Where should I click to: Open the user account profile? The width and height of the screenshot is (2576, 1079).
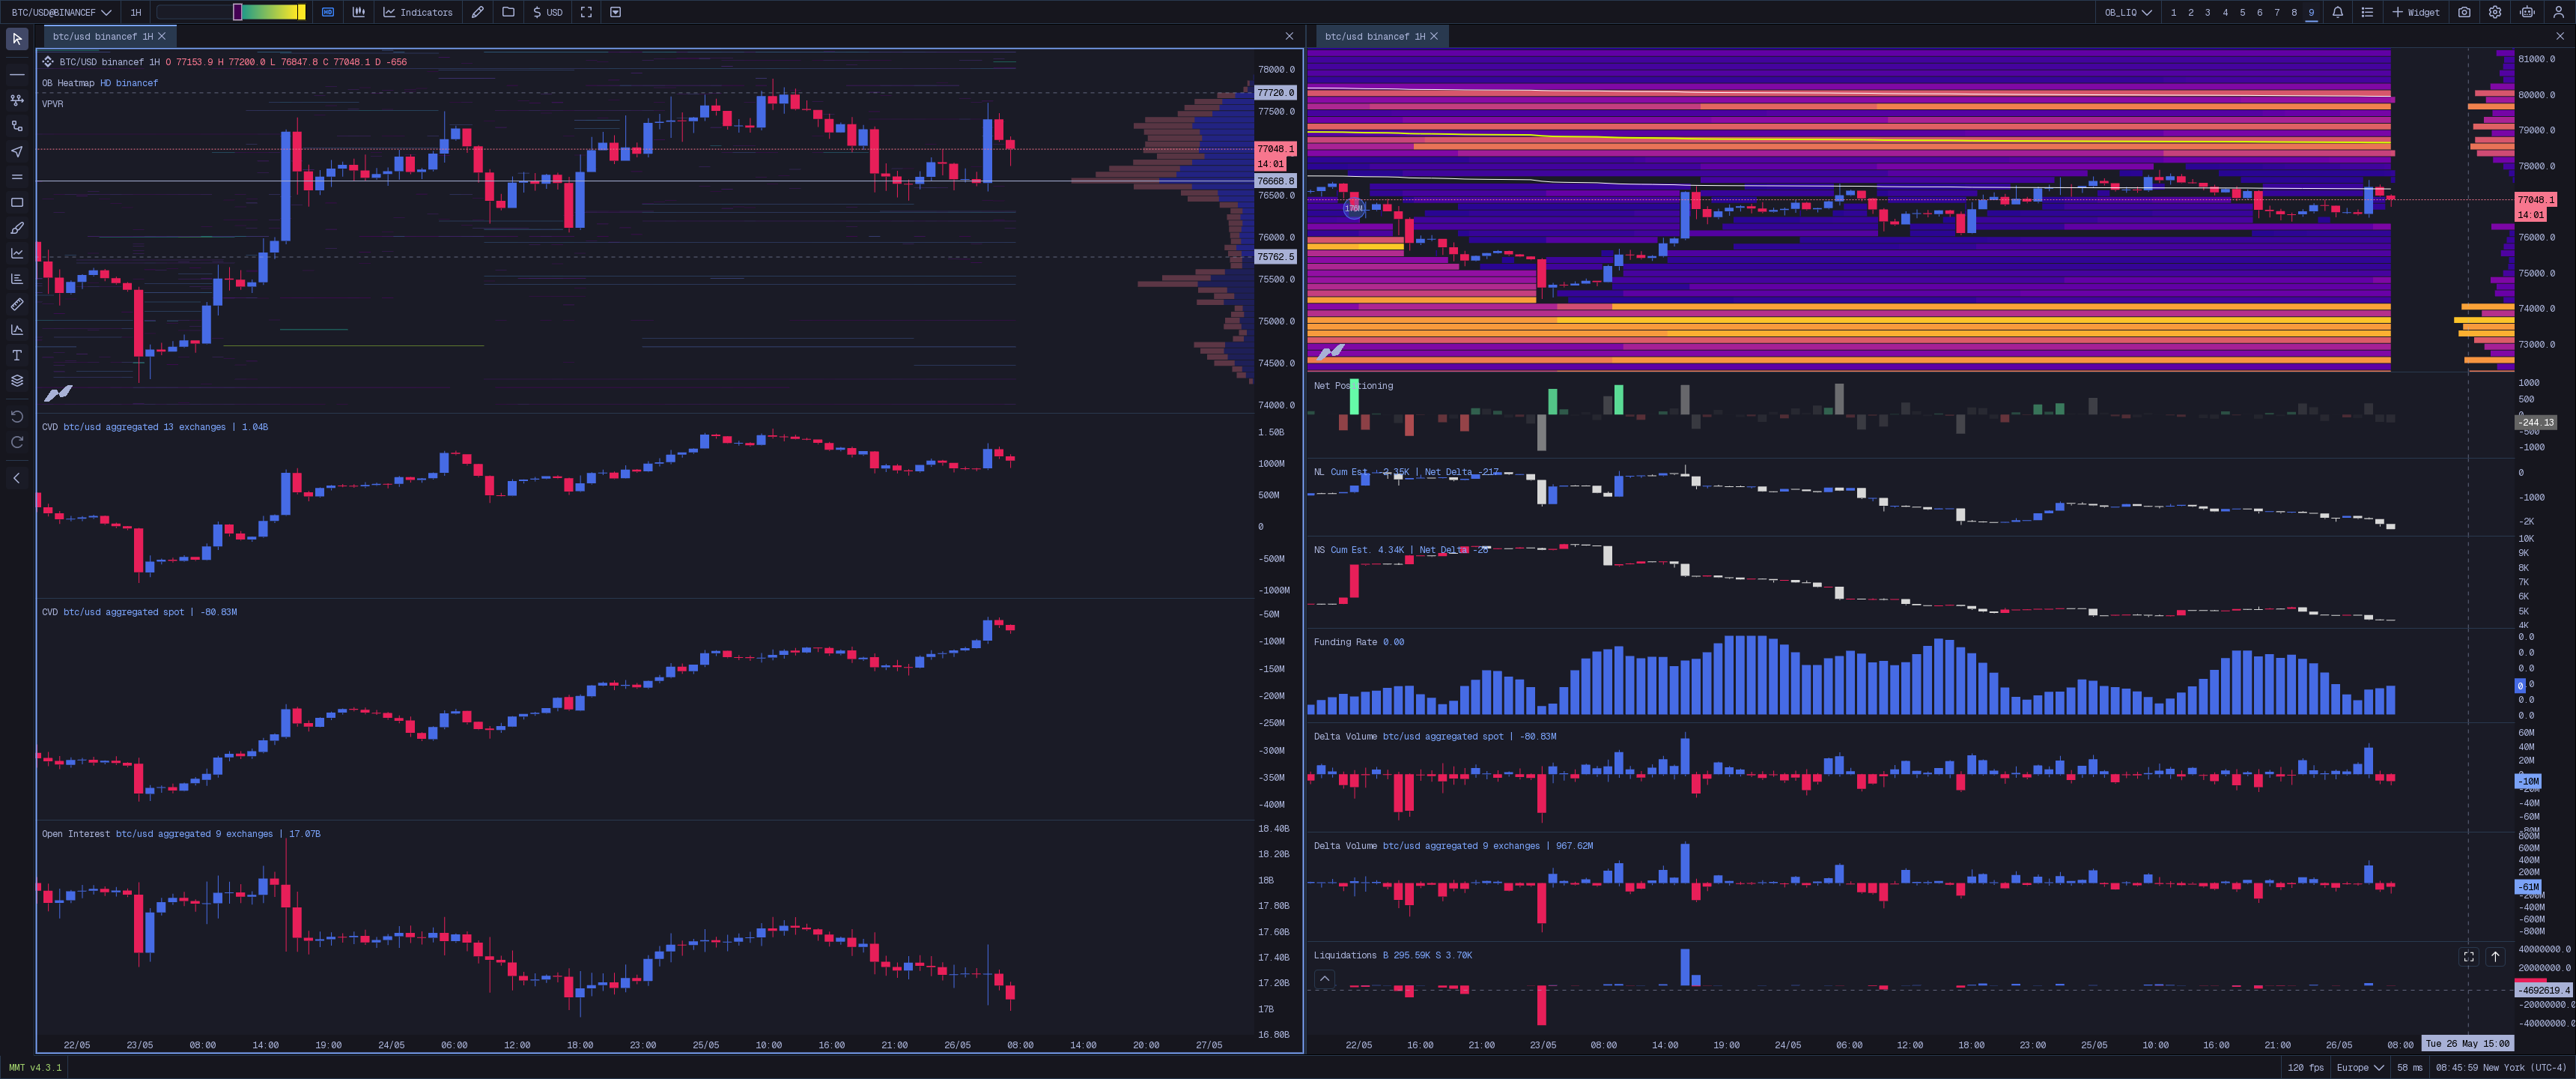pyautogui.click(x=2559, y=12)
